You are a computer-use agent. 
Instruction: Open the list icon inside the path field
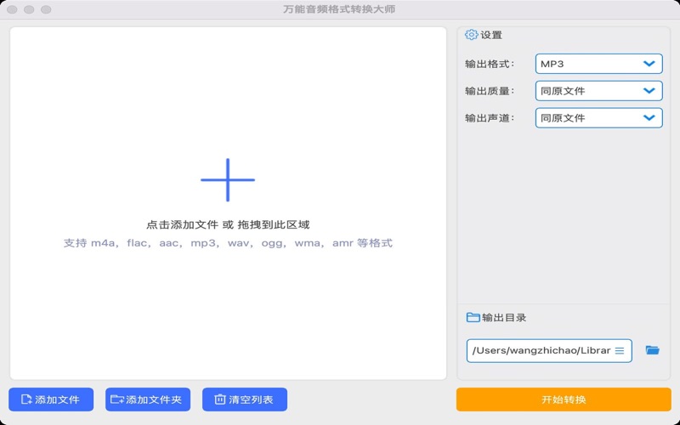[620, 350]
